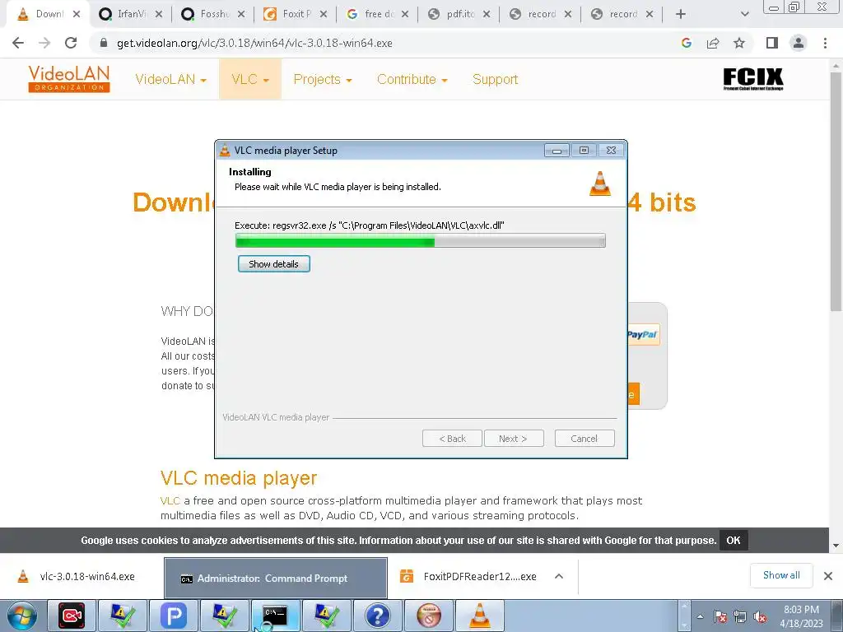Open the red blocked-sign taskbar icon
843x632 pixels.
428,616
